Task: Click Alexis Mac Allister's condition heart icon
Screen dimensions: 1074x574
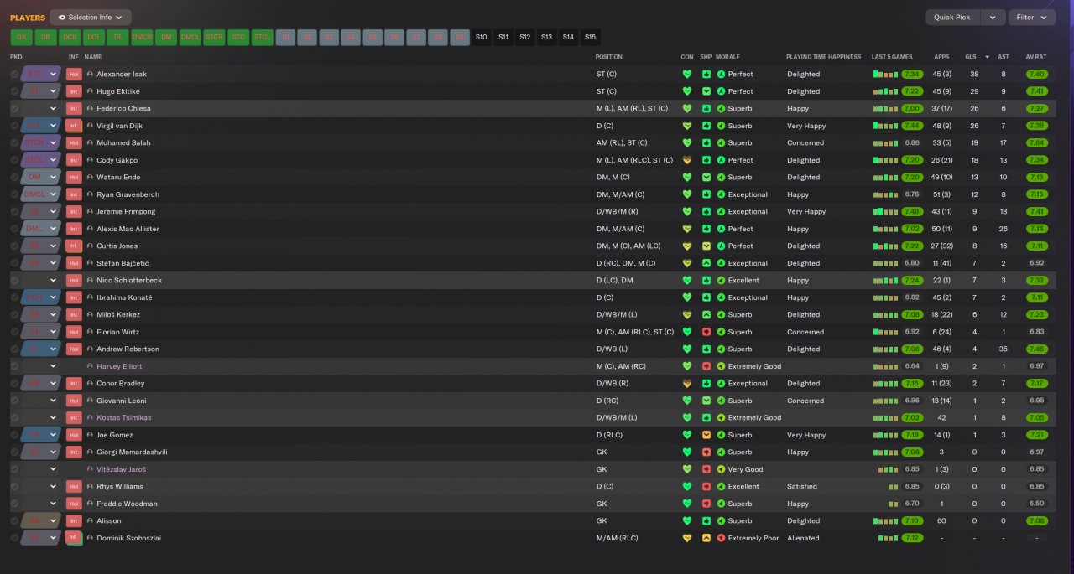Action: pyautogui.click(x=687, y=229)
